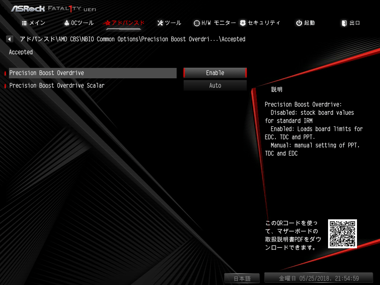Click the list icon beside メイン
Screen dimensions: 380x285
click(x=24, y=23)
